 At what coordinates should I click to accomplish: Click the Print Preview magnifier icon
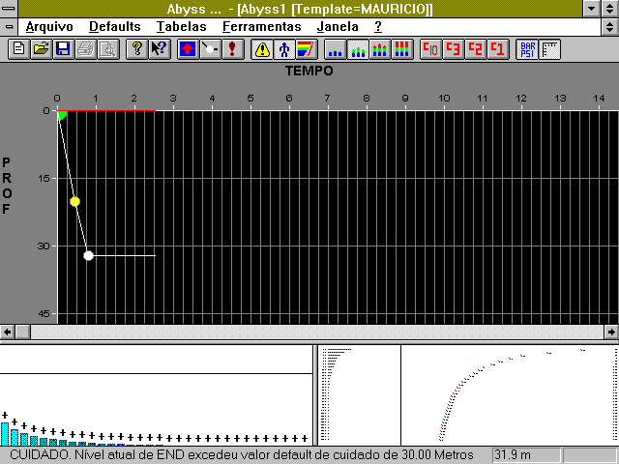tap(107, 49)
